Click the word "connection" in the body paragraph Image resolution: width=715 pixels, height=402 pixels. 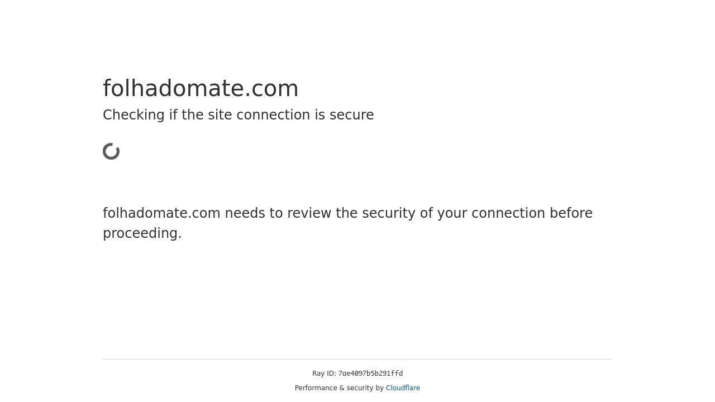[508, 213]
